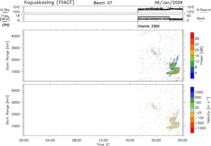The height and width of the screenshot is (146, 211).
Task: Click the 'Slant Range [km]' label of power panel
Action: [x=7, y=56]
